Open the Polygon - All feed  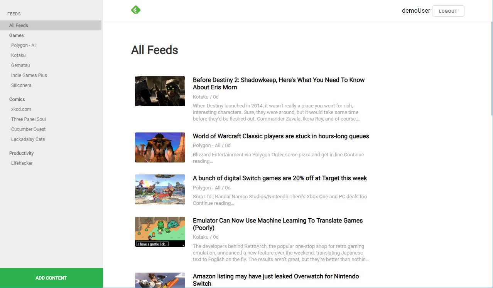point(24,45)
